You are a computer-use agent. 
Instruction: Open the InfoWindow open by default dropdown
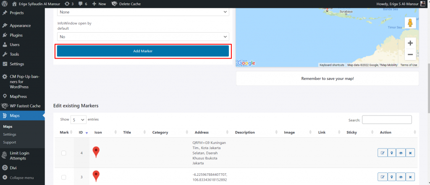pyautogui.click(x=143, y=37)
